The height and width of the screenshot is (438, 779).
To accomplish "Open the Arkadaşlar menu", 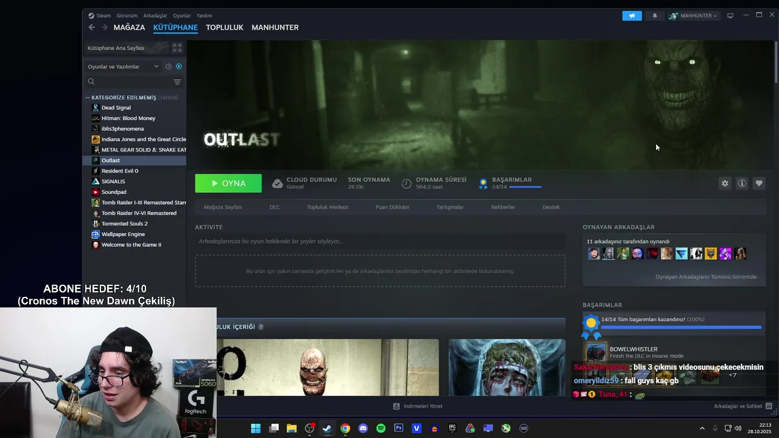I will pyautogui.click(x=155, y=16).
